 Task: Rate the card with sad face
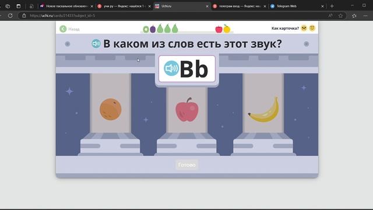click(x=304, y=28)
